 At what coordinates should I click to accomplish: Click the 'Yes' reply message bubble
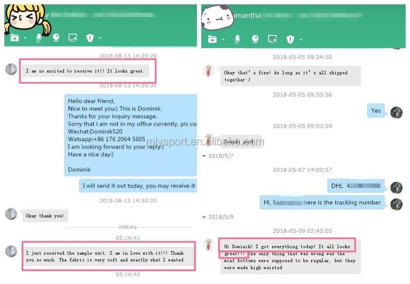376,111
